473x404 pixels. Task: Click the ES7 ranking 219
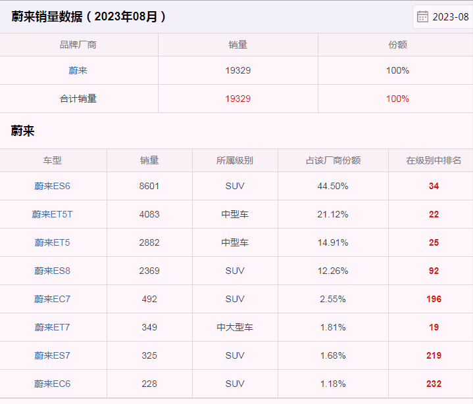(434, 355)
